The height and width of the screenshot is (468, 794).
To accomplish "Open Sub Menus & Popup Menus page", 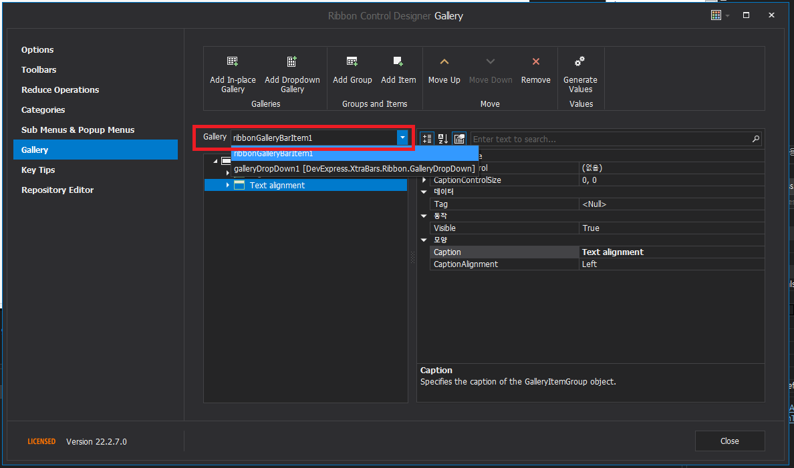I will [78, 130].
